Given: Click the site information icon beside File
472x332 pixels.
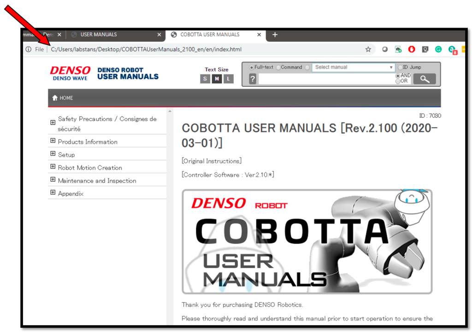Looking at the screenshot, I should 28,49.
